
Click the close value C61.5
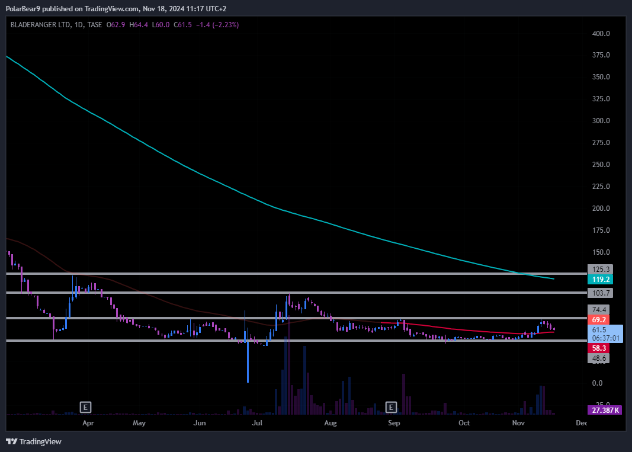pos(182,25)
